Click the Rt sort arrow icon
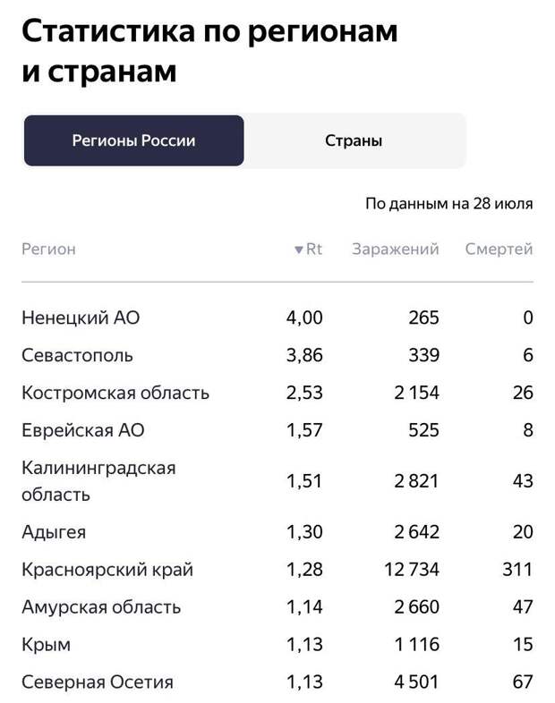 click(x=299, y=250)
